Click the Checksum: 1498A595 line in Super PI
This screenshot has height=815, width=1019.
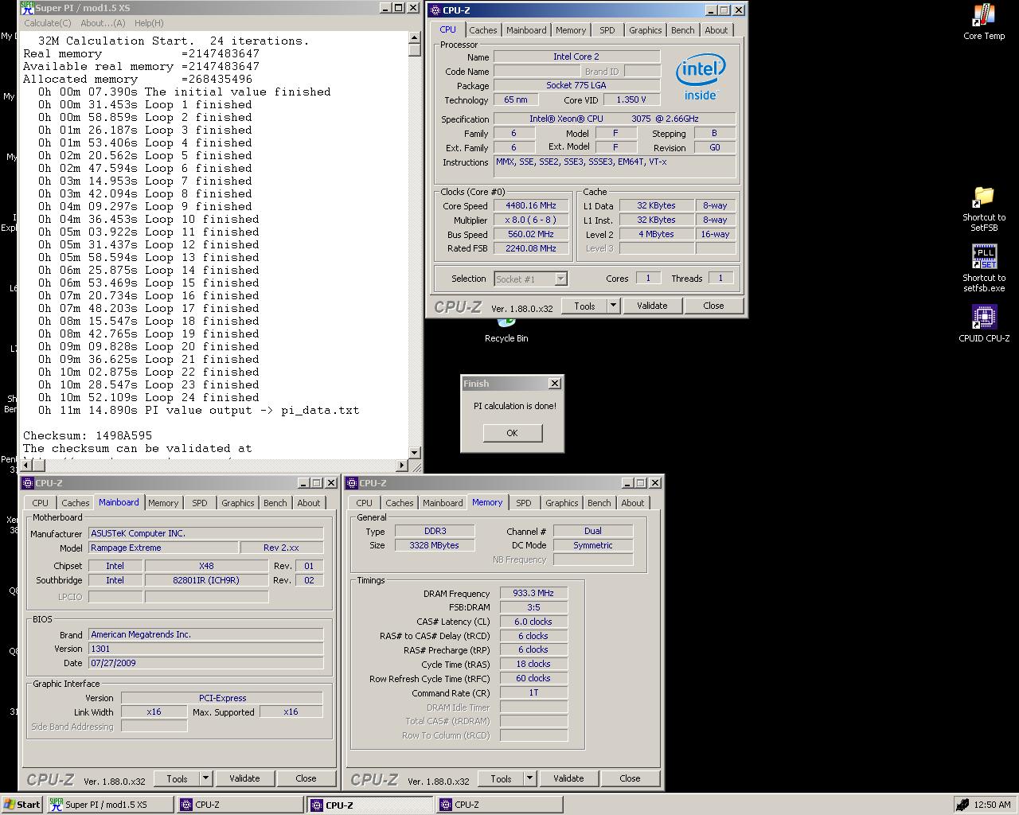(88, 435)
